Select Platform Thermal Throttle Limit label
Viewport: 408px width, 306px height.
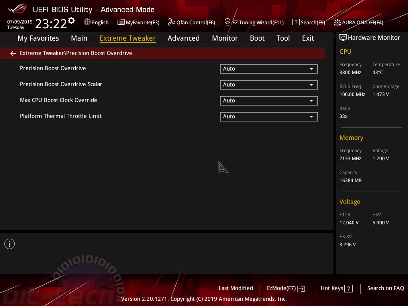(x=61, y=116)
